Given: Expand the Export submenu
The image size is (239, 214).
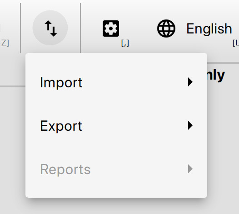Looking at the screenshot, I should pyautogui.click(x=116, y=125).
